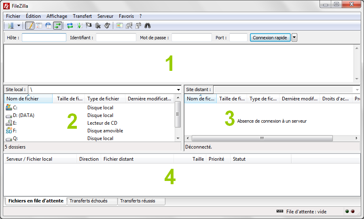Screen dimensions: 364x219
Task: Expand the Site Manager dropdown arrow
Action: pos(19,26)
